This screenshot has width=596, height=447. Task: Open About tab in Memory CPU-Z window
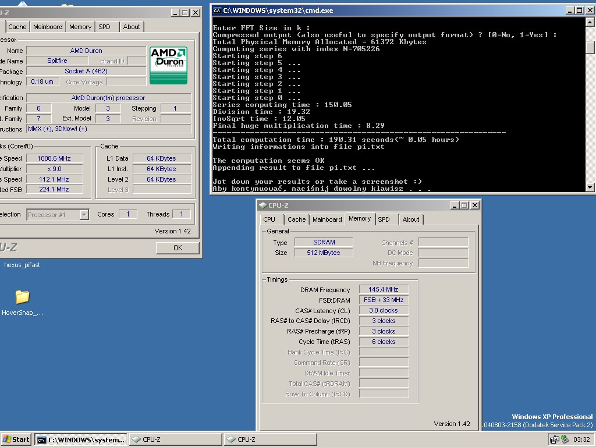(x=411, y=219)
